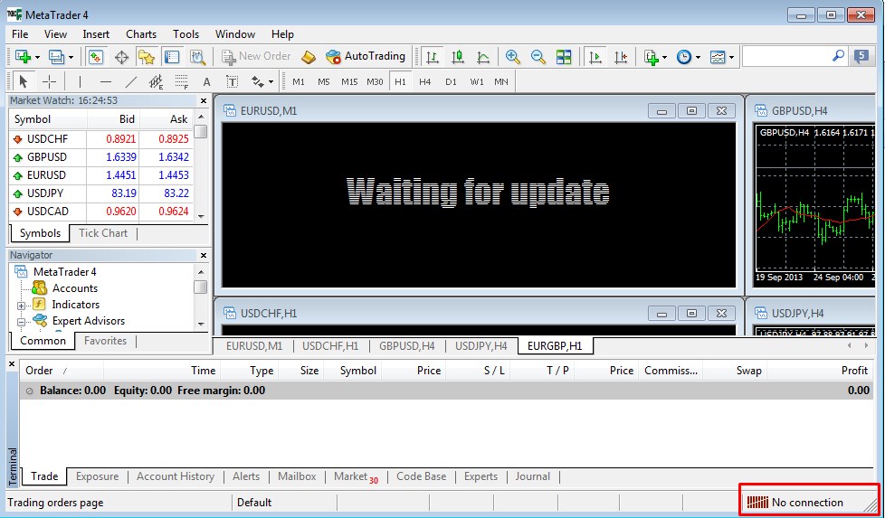Collapse the Expert Advisors tree node
885x518 pixels.
click(22, 321)
